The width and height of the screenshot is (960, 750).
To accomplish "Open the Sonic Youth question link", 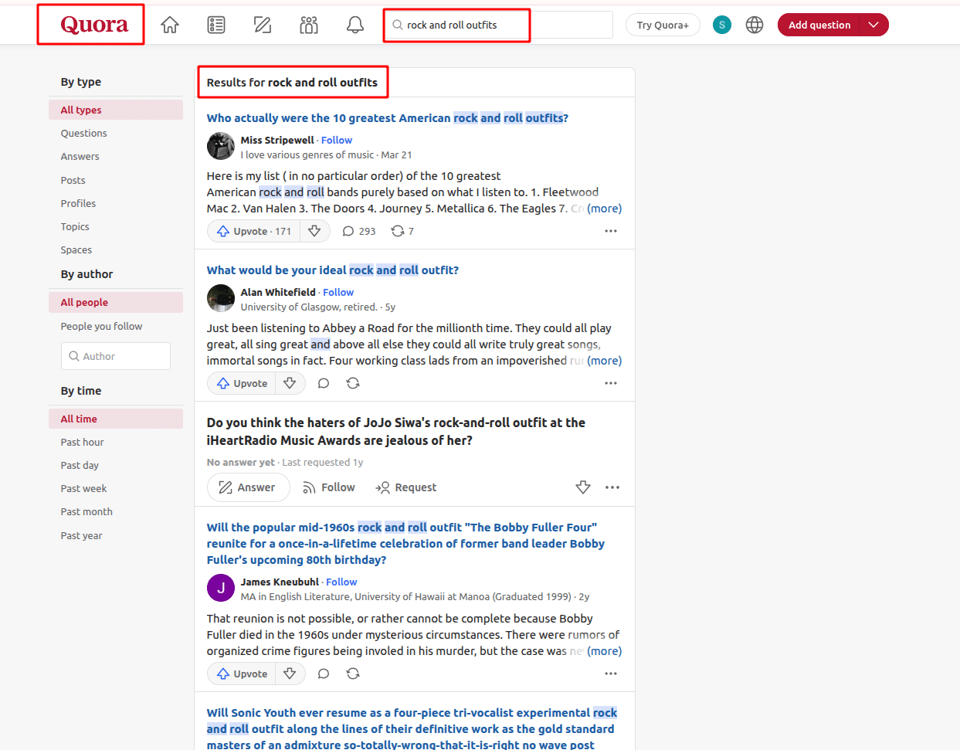I will (x=412, y=728).
